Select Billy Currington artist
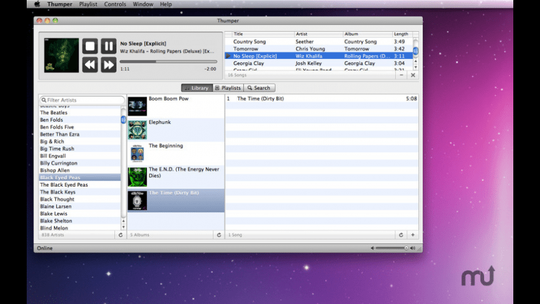Viewport: 540px width, 304px height. point(80,163)
